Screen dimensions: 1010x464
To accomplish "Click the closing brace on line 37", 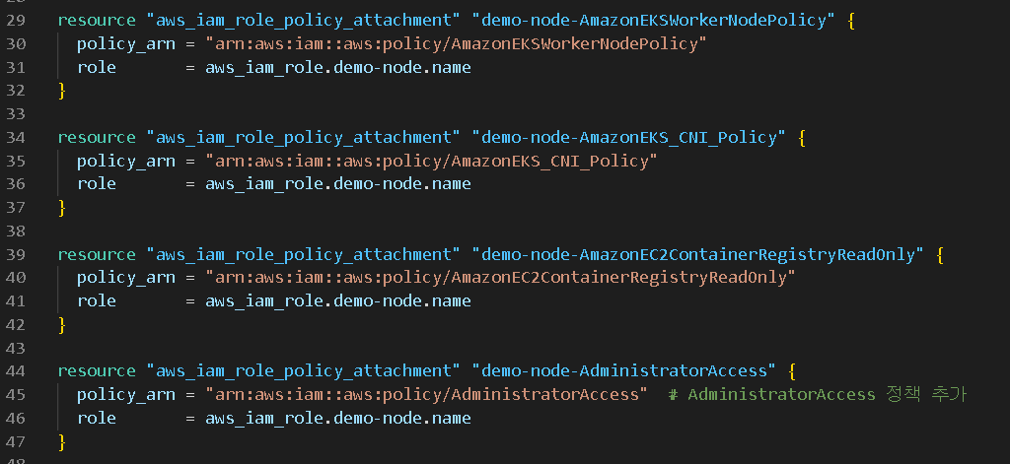I will pyautogui.click(x=62, y=208).
